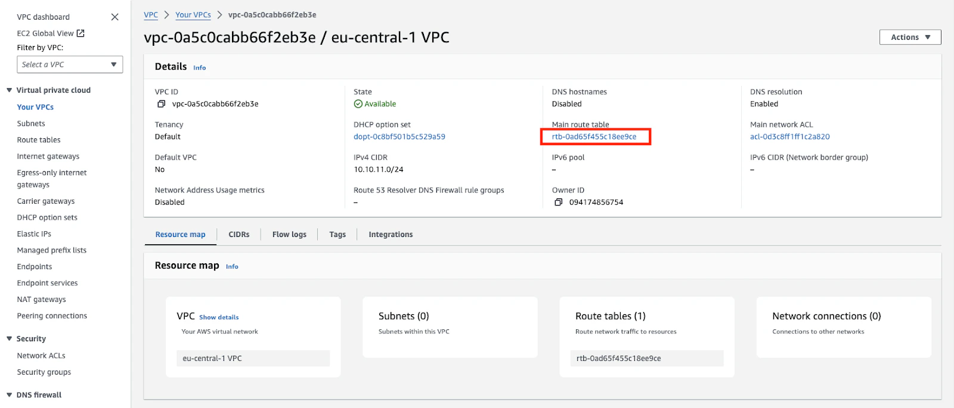Screen dimensions: 954x408
Task: Click Info link next to Details
Action: (x=200, y=68)
